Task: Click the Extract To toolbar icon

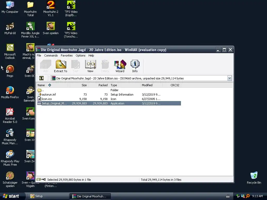Action: 60,66
